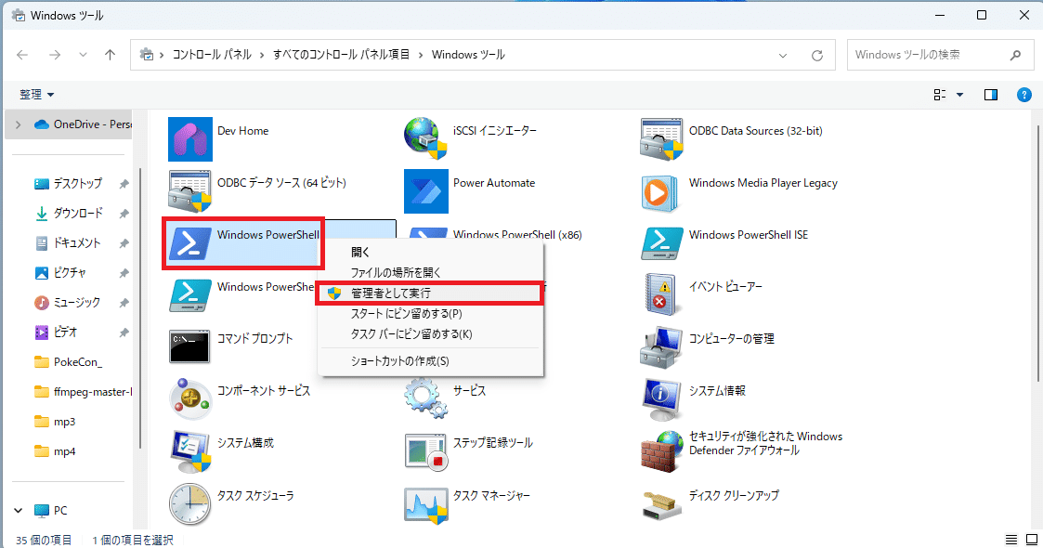Open recent locations chevron
Image resolution: width=1043 pixels, height=548 pixels.
(84, 55)
